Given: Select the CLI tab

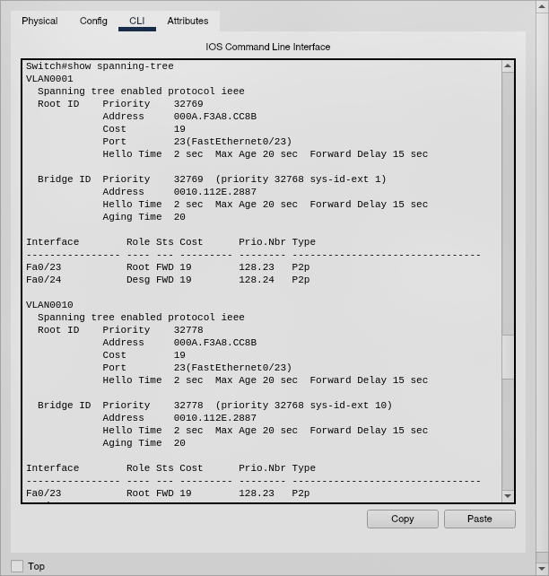Looking at the screenshot, I should tap(136, 21).
